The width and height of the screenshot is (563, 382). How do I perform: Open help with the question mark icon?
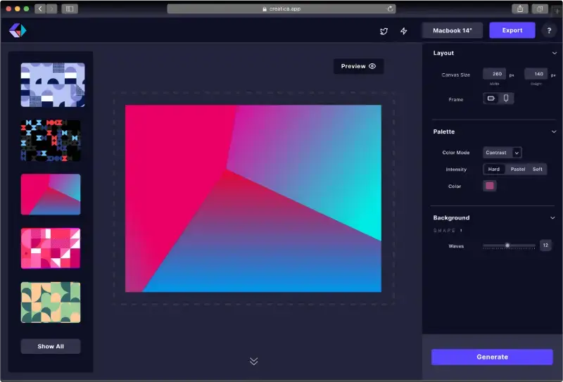pyautogui.click(x=548, y=30)
